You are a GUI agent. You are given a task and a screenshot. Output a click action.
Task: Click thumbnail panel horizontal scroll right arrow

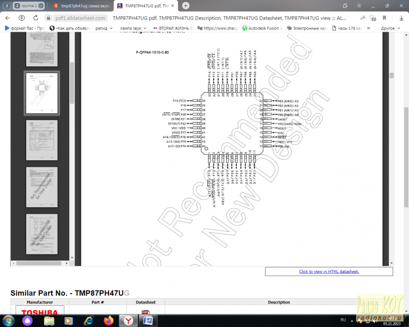click(67, 263)
